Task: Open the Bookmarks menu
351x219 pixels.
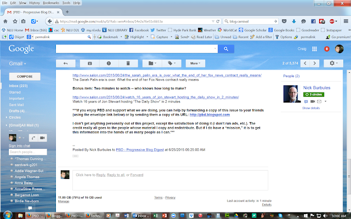Action: coord(51,3)
